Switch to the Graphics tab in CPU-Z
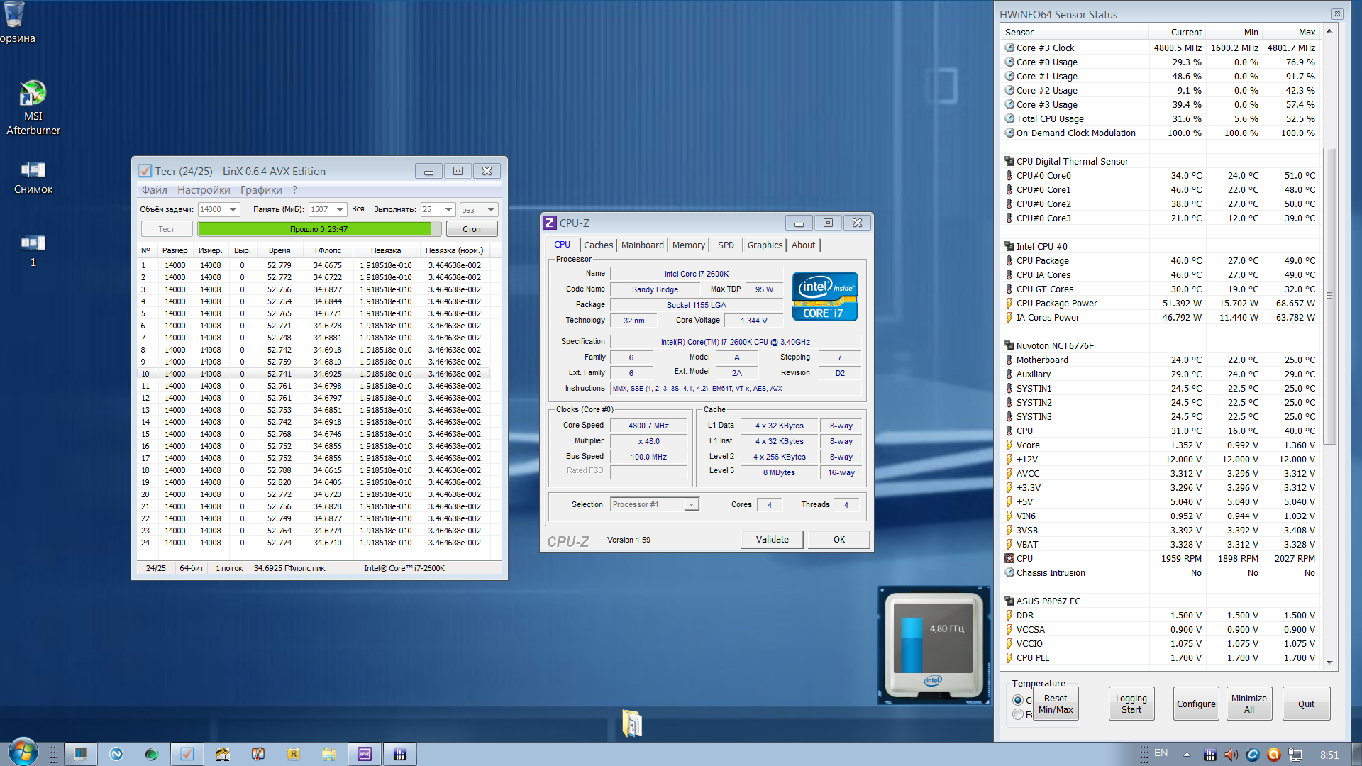 pyautogui.click(x=765, y=245)
